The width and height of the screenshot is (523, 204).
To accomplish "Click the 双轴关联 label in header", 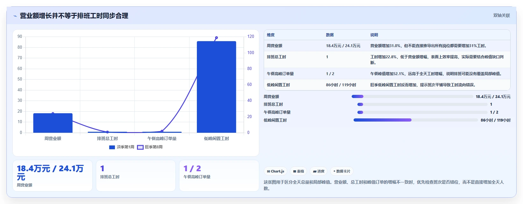I will point(502,15).
